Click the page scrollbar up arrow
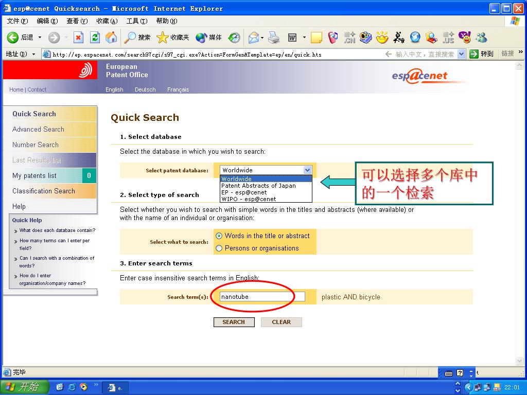 click(520, 65)
